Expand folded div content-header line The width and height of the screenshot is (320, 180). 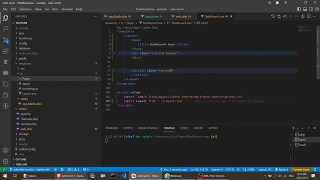point(114,53)
